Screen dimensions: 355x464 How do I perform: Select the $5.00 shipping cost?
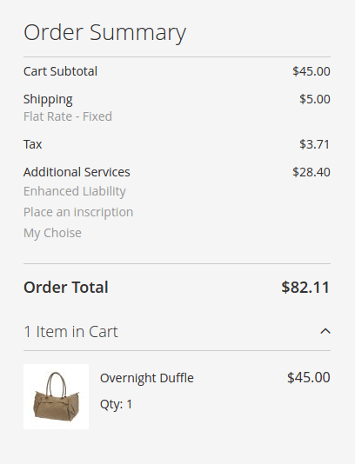pos(315,99)
